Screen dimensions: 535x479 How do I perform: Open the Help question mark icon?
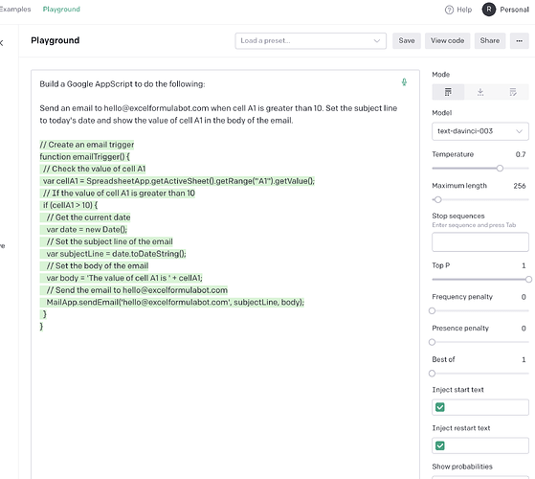coord(449,10)
